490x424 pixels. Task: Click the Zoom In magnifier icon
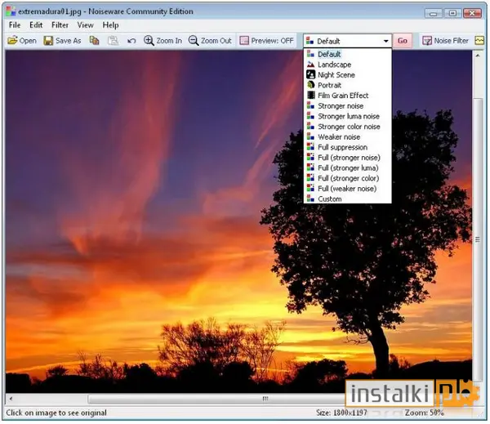[149, 41]
